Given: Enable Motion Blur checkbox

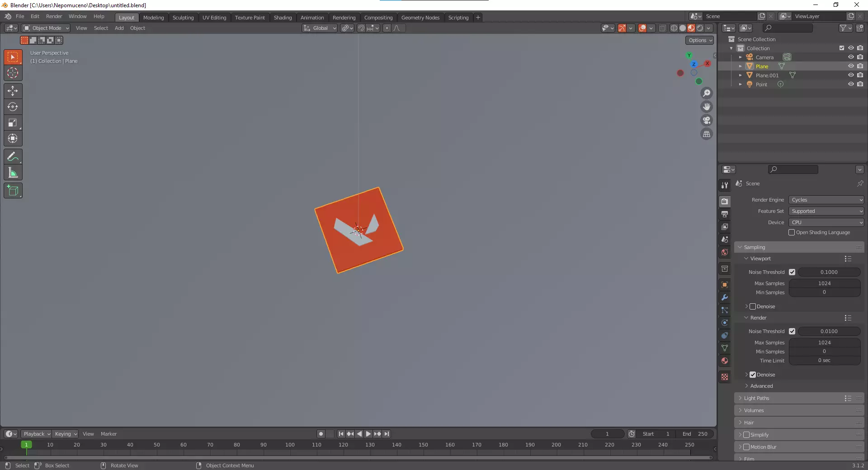Looking at the screenshot, I should coord(746,447).
